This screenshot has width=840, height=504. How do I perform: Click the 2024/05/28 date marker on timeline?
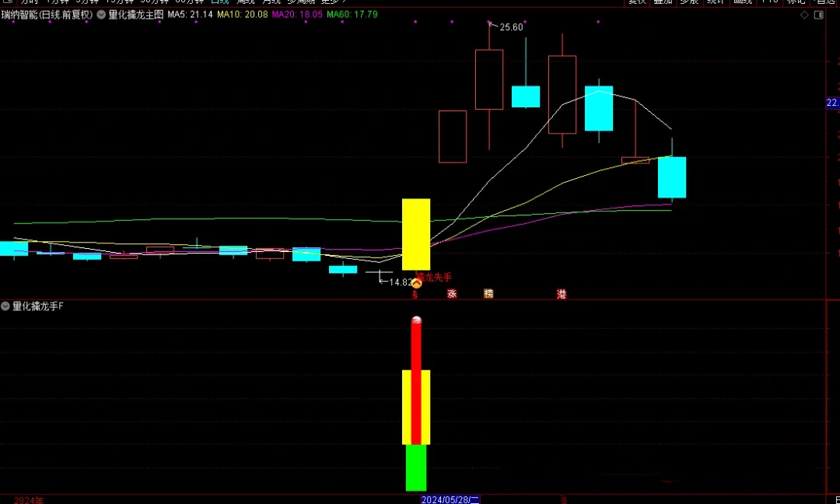(450, 499)
